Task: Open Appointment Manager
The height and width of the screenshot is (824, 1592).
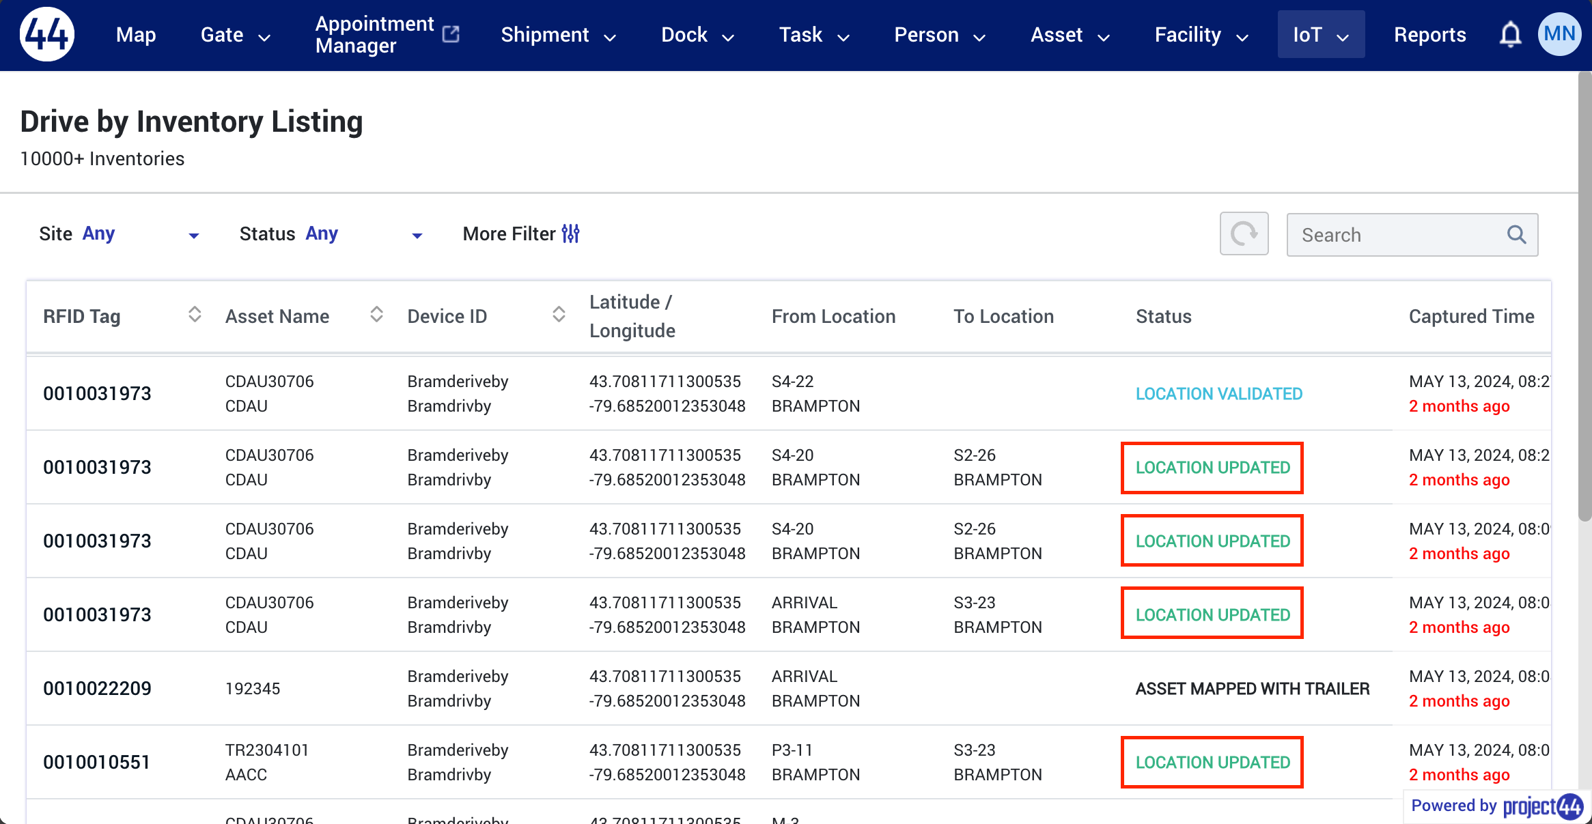Action: [387, 34]
